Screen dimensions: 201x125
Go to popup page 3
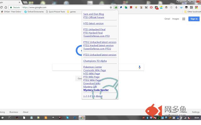click(x=88, y=96)
